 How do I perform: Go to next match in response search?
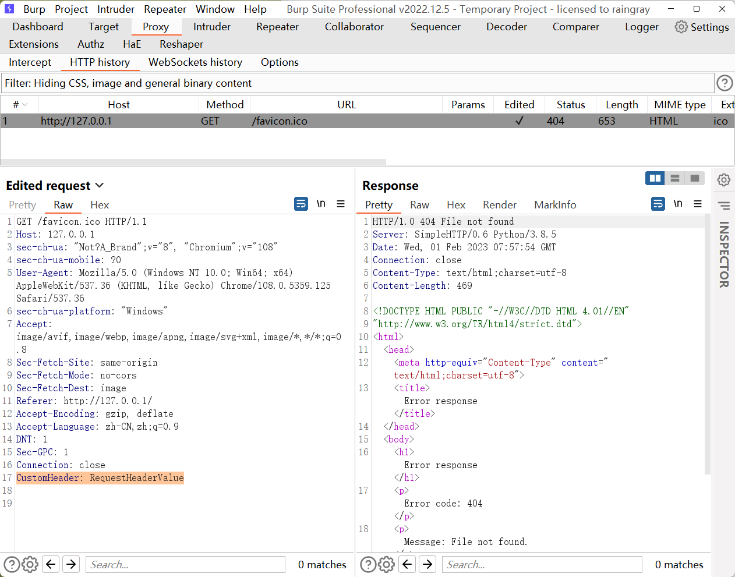coord(427,564)
